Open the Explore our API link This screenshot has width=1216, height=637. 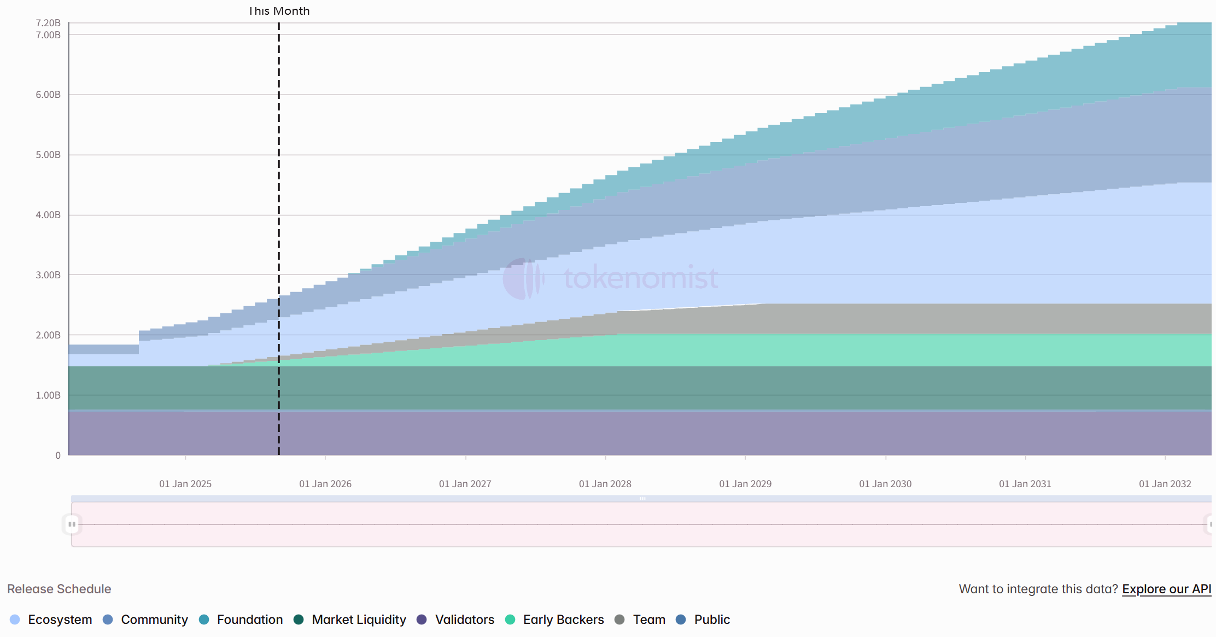[1166, 589]
